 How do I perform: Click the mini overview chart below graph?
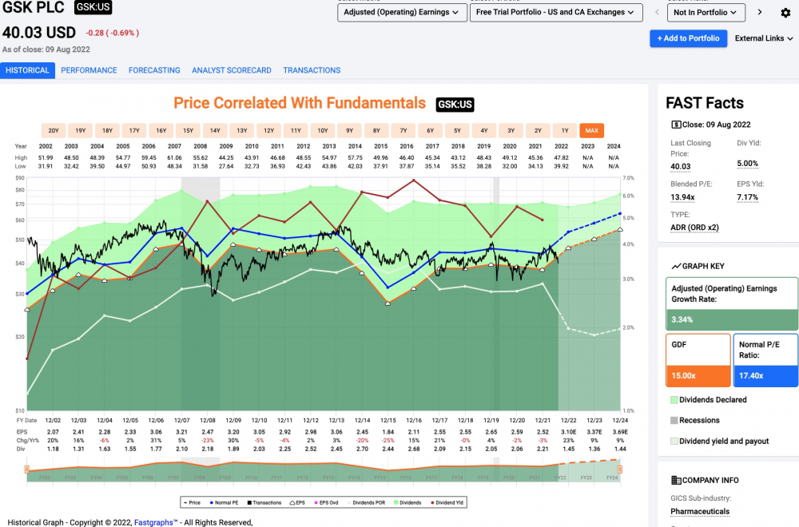pos(324,470)
